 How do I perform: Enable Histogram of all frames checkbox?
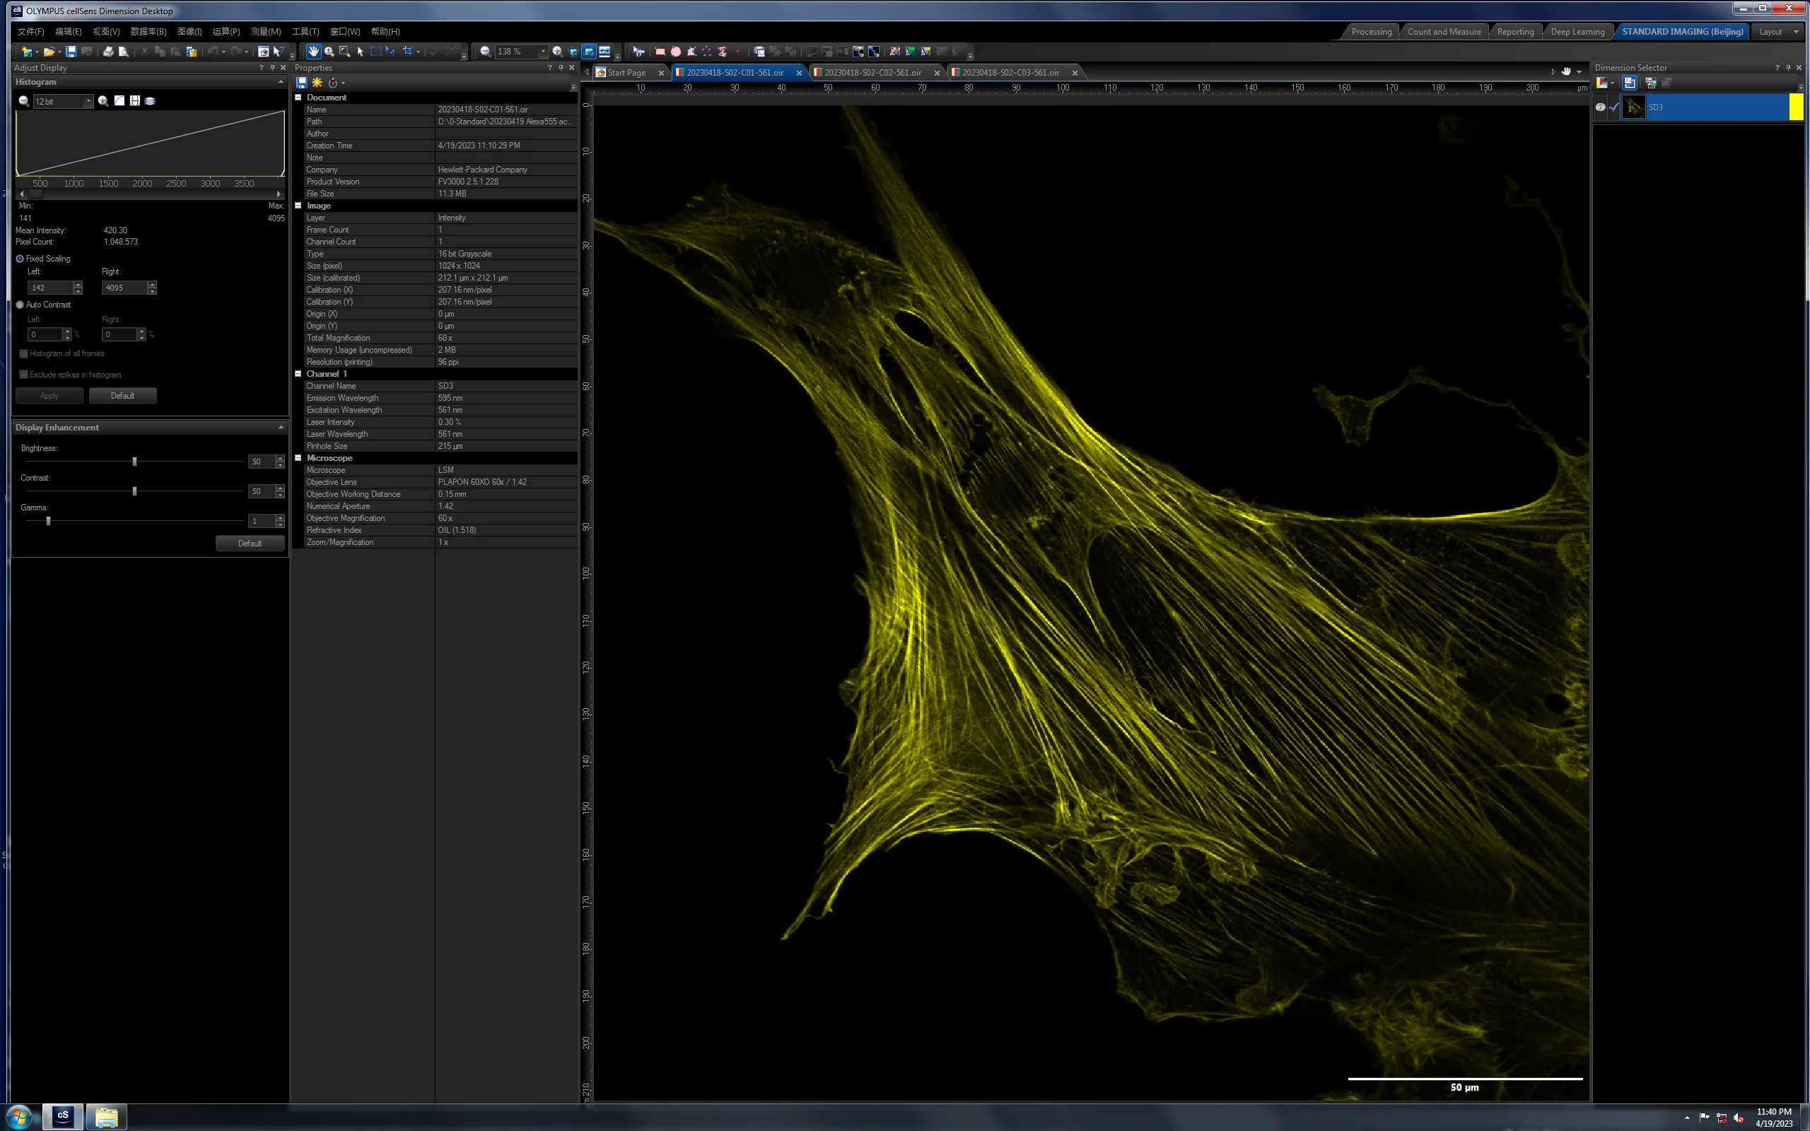tap(24, 354)
